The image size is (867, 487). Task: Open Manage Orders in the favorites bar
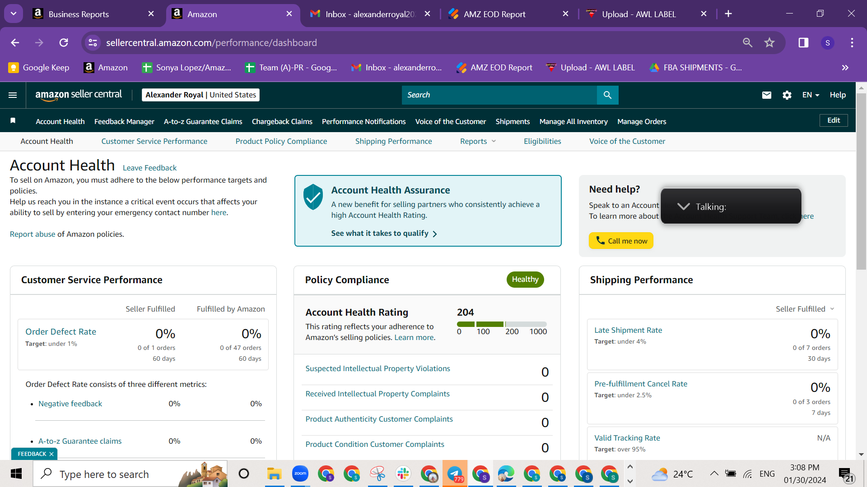click(x=642, y=122)
